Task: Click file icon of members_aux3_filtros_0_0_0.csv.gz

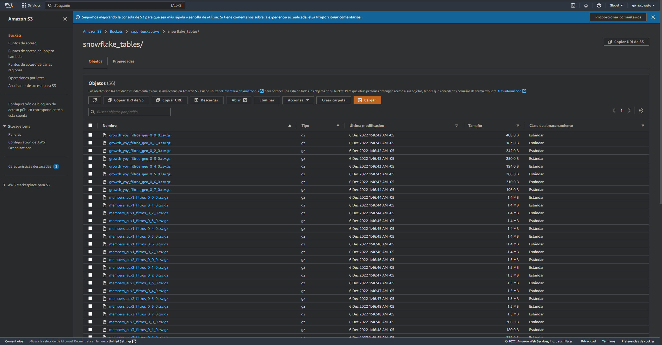Action: 105,322
